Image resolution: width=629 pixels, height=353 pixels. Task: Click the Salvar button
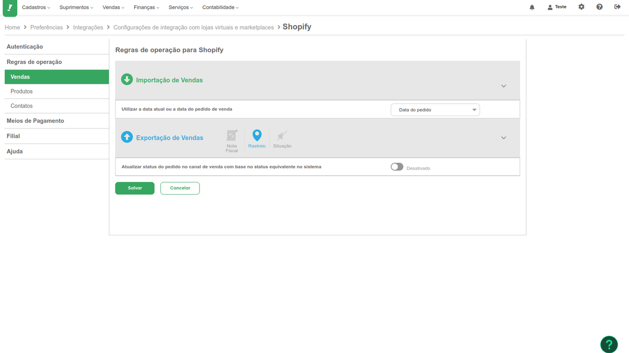pos(135,188)
